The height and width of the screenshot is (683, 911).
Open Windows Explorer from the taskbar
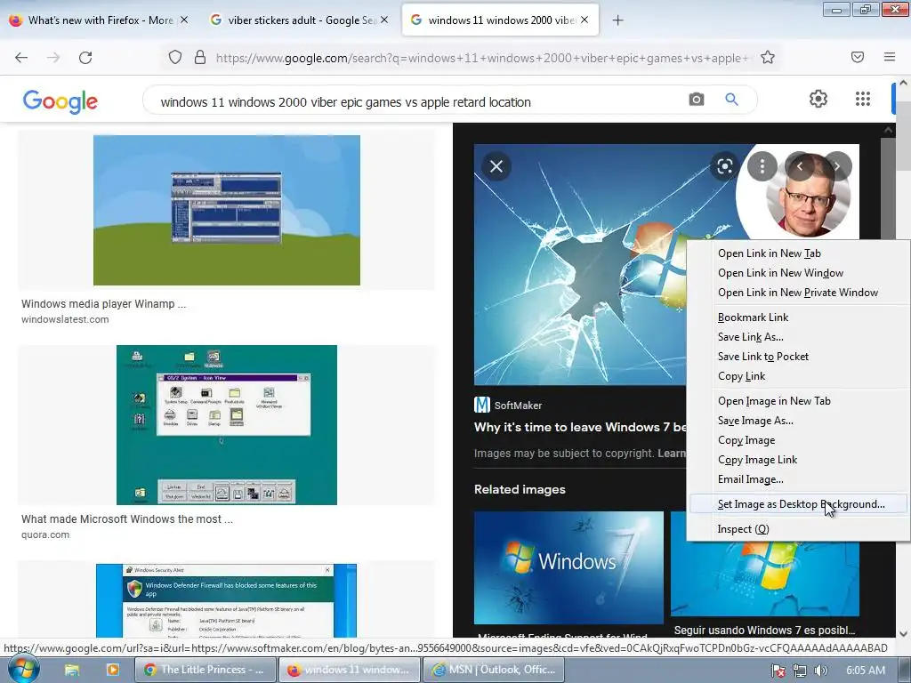[x=72, y=670]
